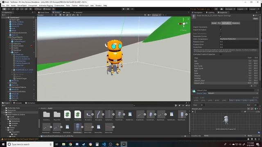Screen dimensions: 262x147
Task: Open the custom editor tools icon
Action: [31, 9]
